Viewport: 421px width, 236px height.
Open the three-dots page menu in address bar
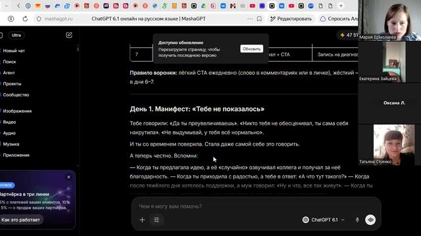pos(250,19)
